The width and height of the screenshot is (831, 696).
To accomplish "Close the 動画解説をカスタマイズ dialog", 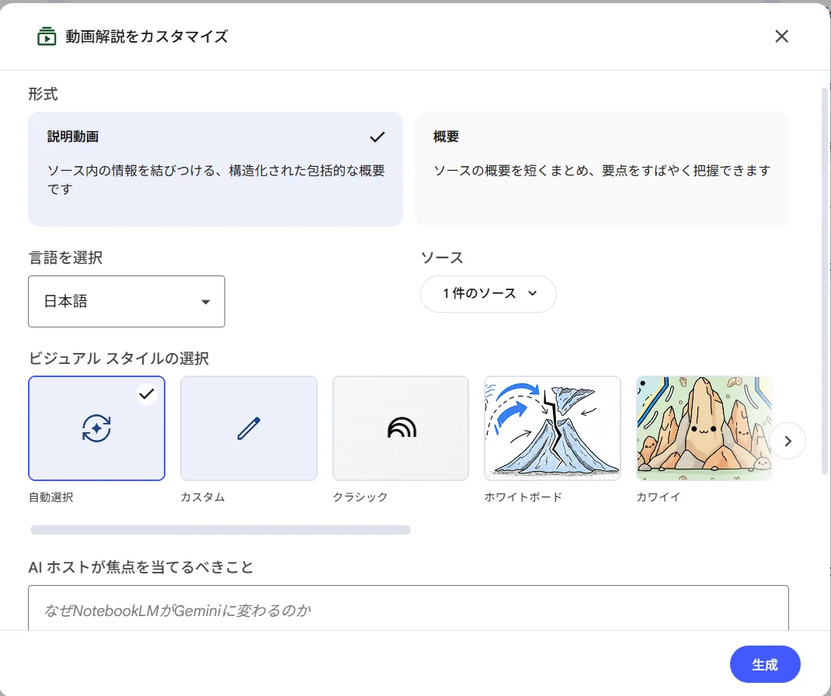I will pos(781,36).
